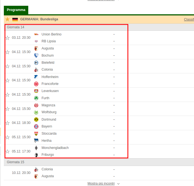Click the Friburgo team logo
194x186 pixels.
[x=36, y=155]
